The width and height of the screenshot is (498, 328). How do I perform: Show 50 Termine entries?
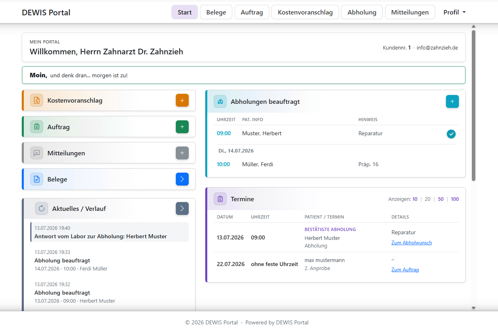coord(441,199)
